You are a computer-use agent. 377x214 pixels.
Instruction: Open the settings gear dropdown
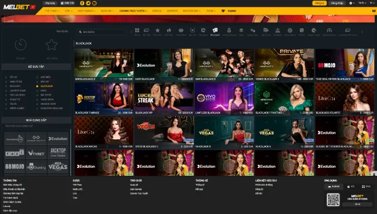[351, 3]
